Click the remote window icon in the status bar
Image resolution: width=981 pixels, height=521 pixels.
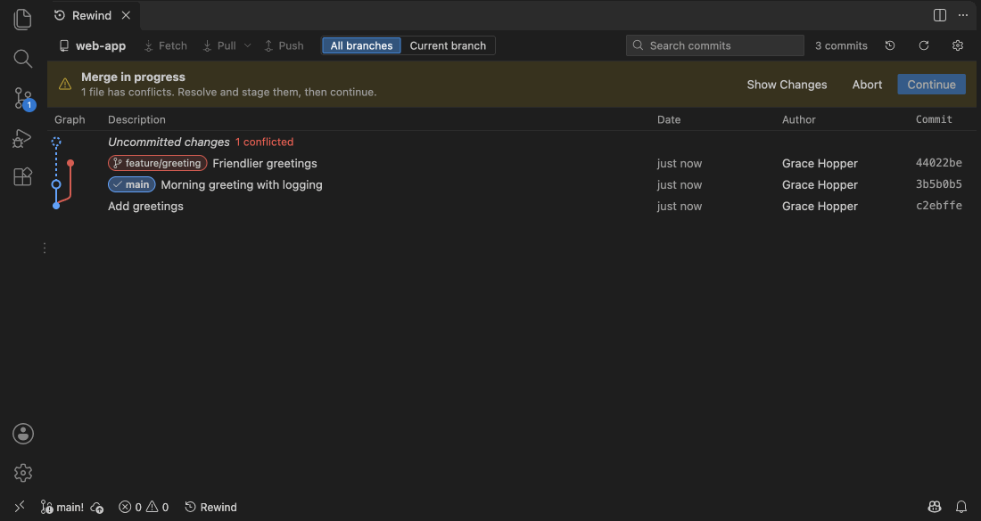point(20,507)
